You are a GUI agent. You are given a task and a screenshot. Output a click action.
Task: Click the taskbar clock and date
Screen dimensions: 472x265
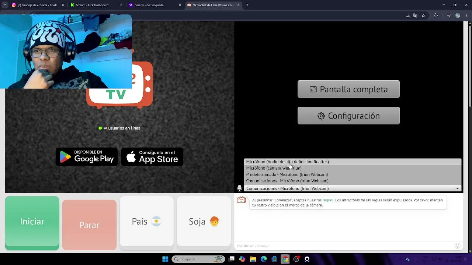coord(453,259)
